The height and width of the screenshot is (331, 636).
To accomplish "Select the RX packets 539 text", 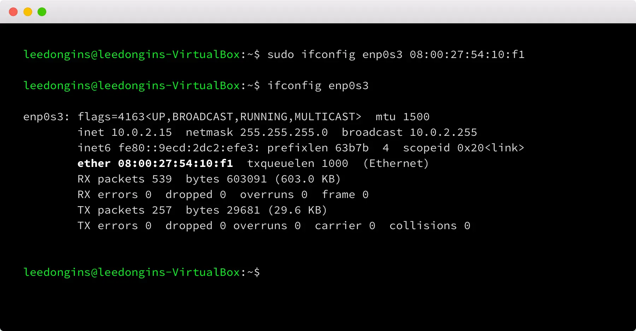I will (x=124, y=179).
